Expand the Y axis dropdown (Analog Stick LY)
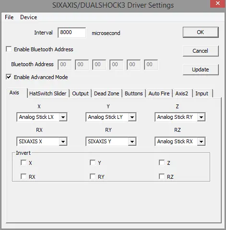The width and height of the screenshot is (226, 230). click(x=132, y=117)
